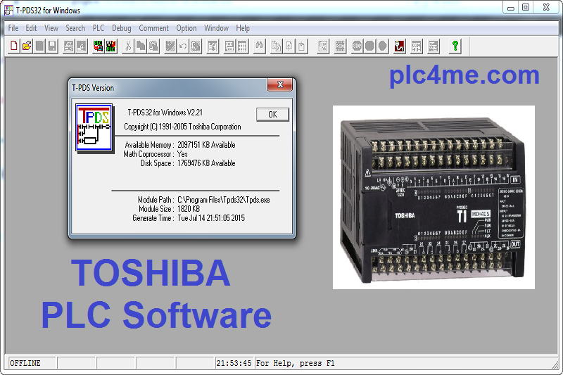Click the Open folder toolbar icon
Screen dimensions: 563x375
pos(27,46)
